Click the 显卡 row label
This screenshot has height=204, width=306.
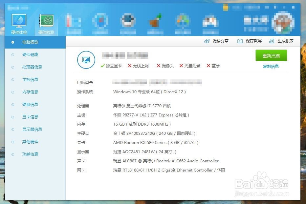coord(81,143)
